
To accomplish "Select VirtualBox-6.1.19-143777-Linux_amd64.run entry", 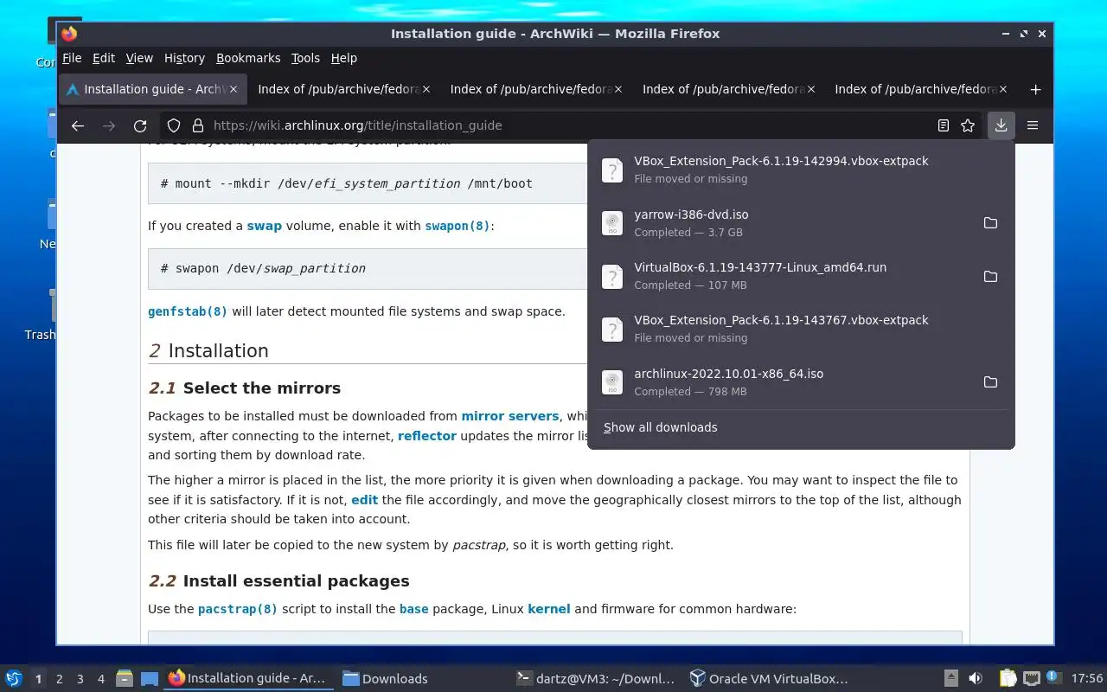I will coord(783,276).
